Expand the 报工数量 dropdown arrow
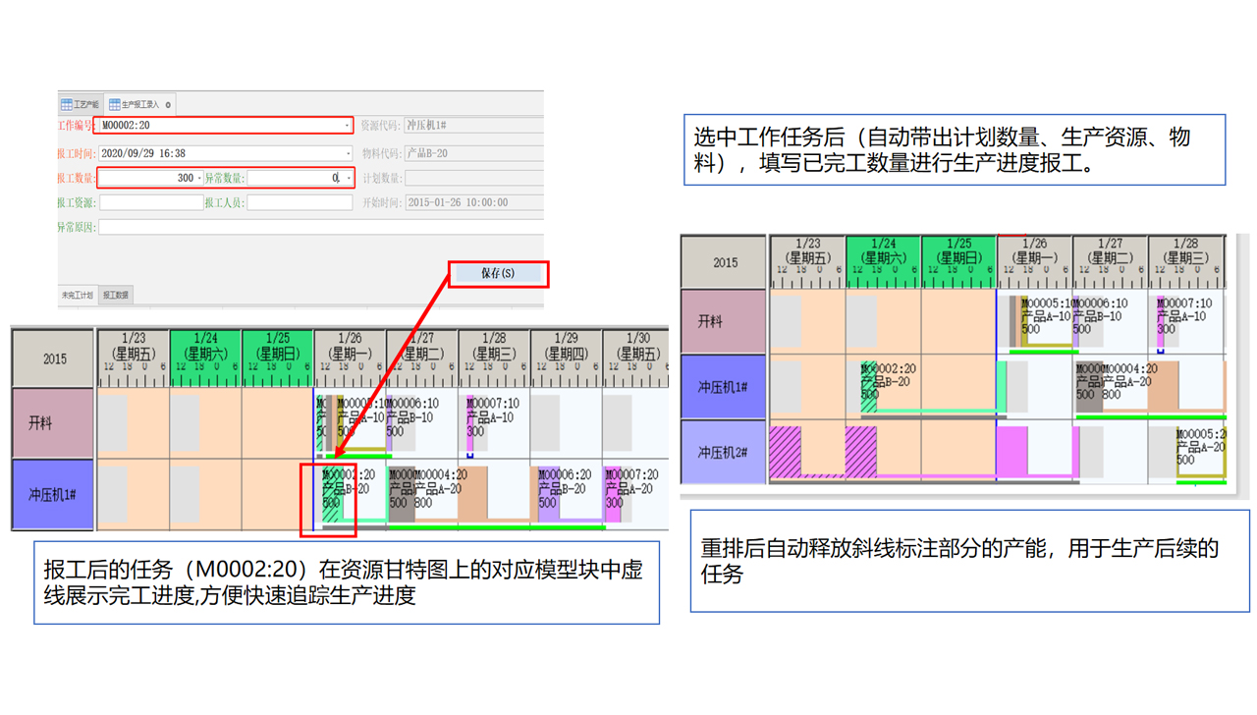 point(200,179)
